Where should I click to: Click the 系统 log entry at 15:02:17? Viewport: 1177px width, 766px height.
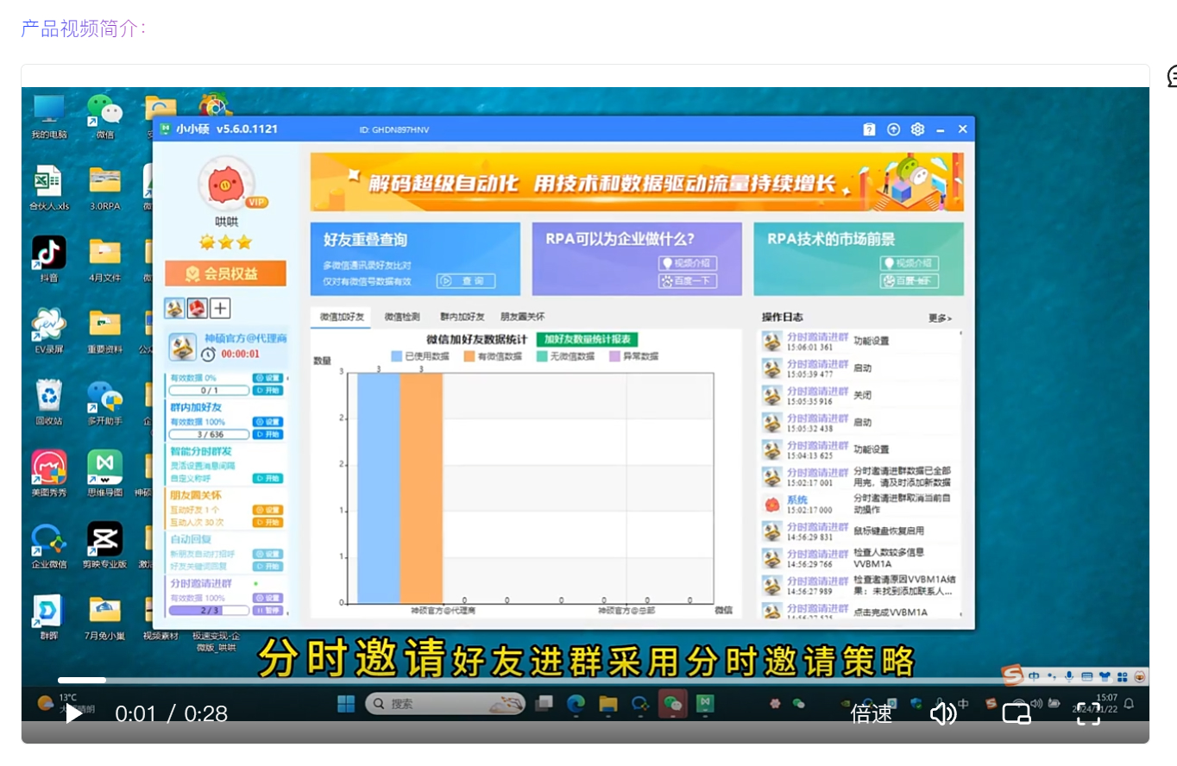(860, 505)
